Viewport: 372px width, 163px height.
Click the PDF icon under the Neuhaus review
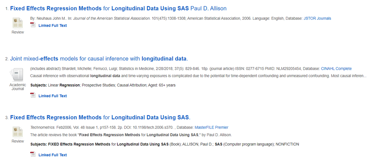pos(33,25)
